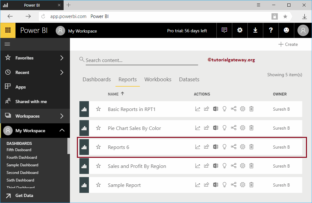Get quick insights on Sample Report
Viewport: 312px width, 203px height.
pyautogui.click(x=224, y=185)
